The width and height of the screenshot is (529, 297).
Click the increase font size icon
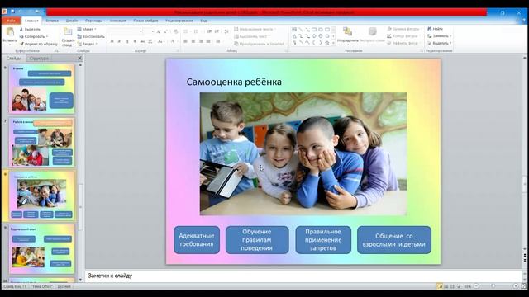[158, 31]
